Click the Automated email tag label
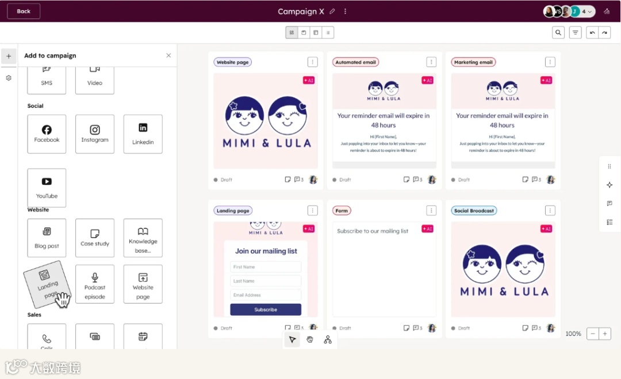Screen dimensions: 621x379 356,62
